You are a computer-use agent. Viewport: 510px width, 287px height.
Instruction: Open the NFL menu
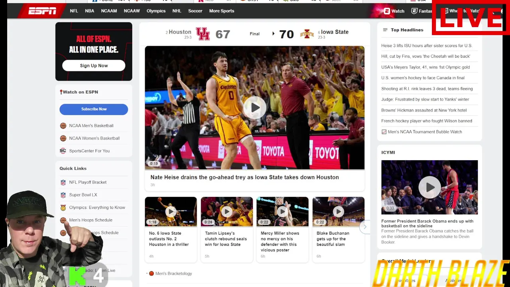pyautogui.click(x=74, y=11)
